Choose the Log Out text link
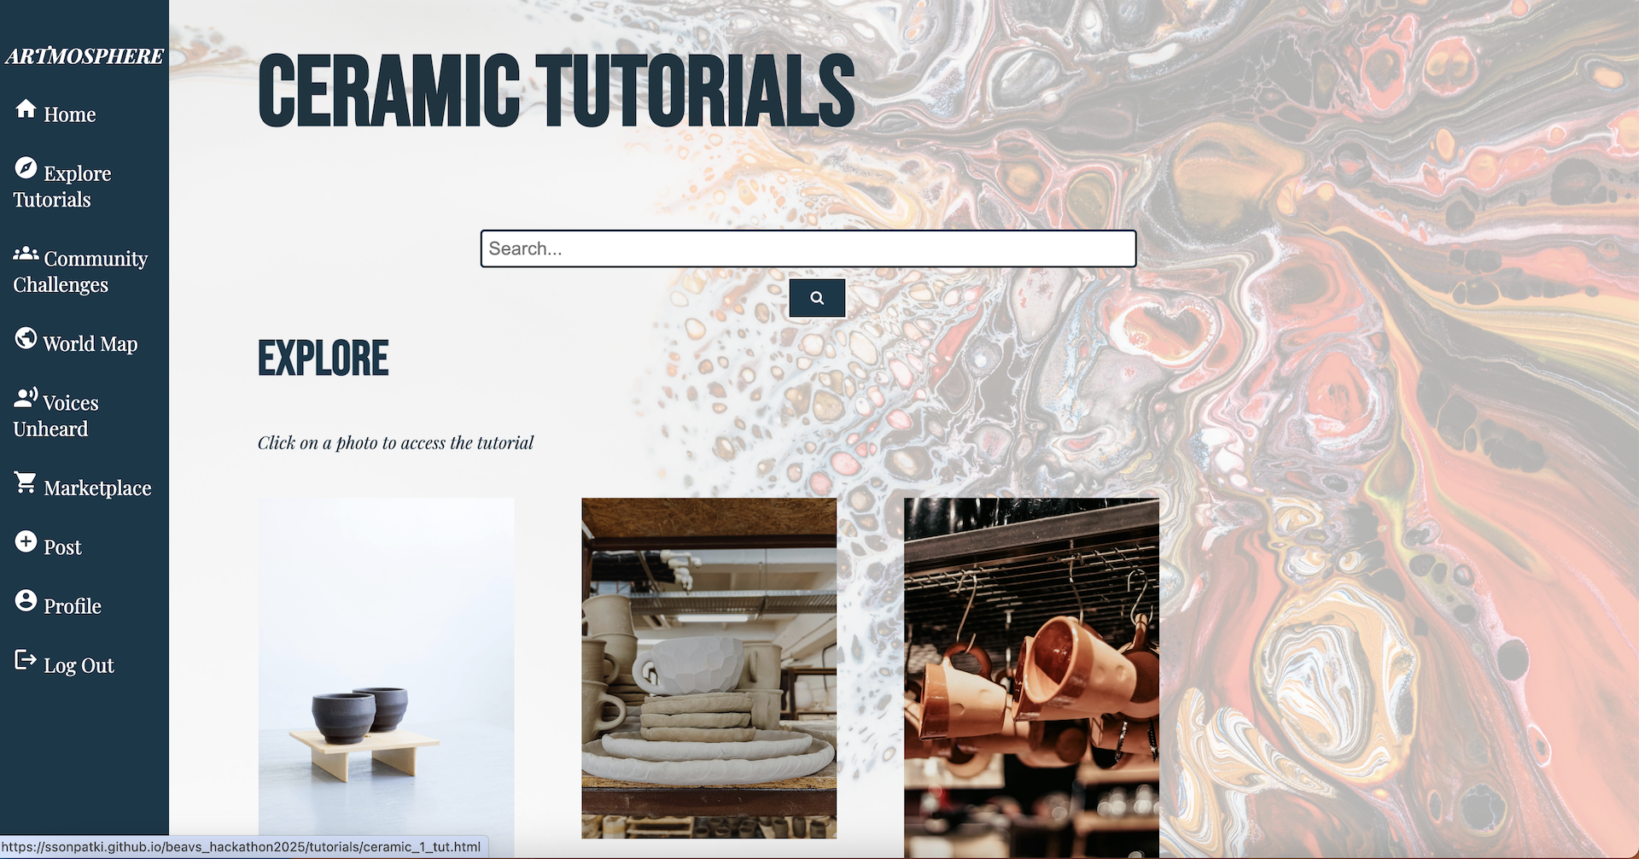 pos(79,665)
